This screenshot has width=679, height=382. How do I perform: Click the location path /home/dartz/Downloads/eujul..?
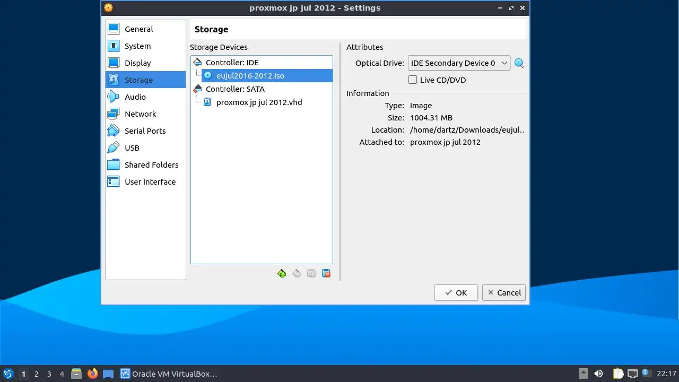pos(467,130)
